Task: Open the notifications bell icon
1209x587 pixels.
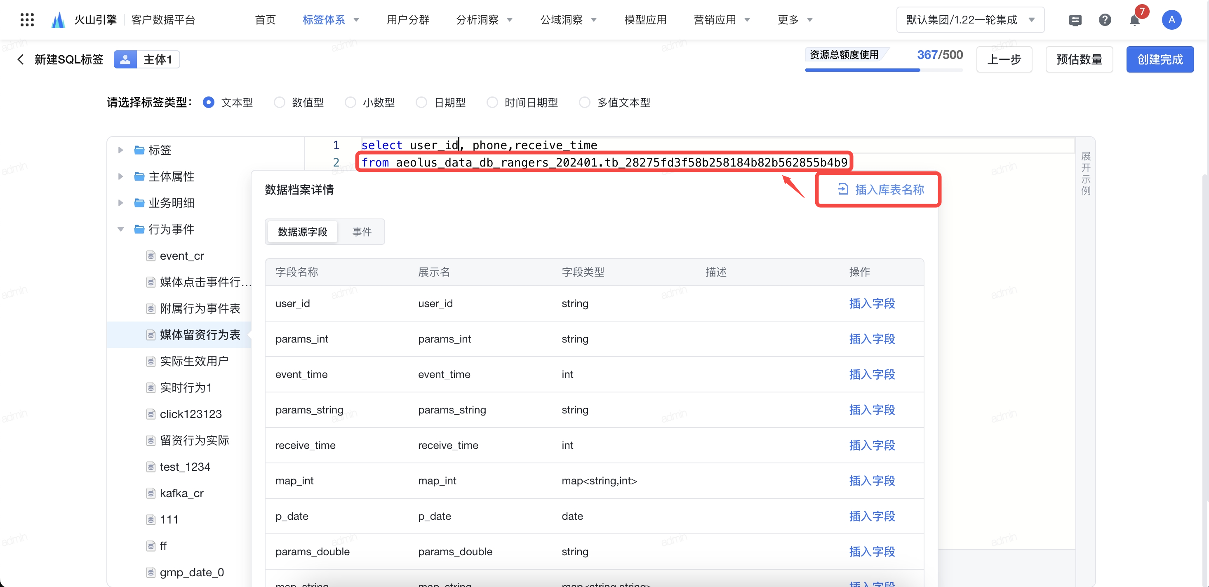Action: pyautogui.click(x=1134, y=20)
